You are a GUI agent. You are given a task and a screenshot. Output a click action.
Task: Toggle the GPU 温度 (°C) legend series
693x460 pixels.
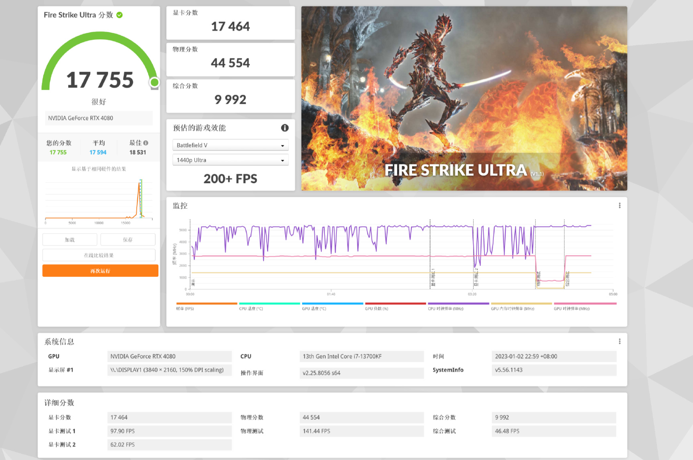pos(332,306)
